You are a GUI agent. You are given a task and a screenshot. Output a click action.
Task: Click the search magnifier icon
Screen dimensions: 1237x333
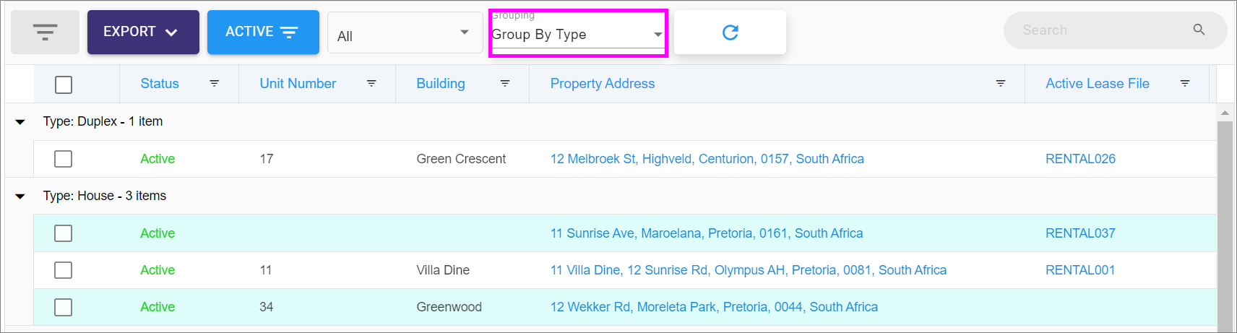pos(1199,30)
